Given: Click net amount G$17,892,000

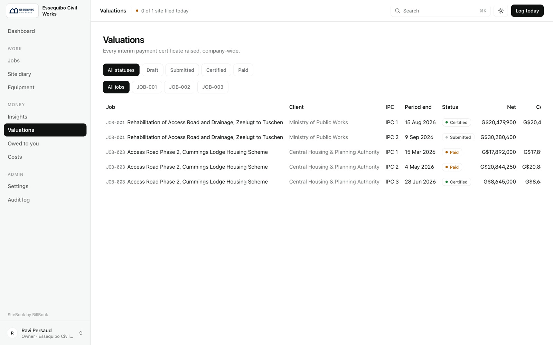Looking at the screenshot, I should tap(499, 152).
